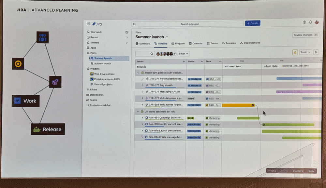Open the app switcher grid icon
Viewport: 326px width, 188px height.
pos(88,24)
